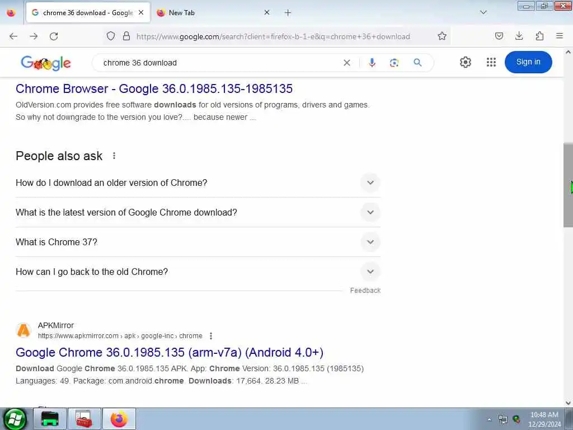Open the APKMirror result's three-dot menu

[x=211, y=336]
